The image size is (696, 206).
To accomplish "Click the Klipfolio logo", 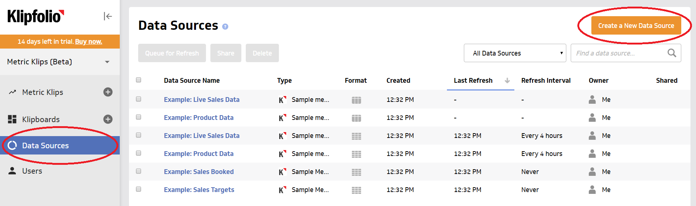I will coord(36,17).
